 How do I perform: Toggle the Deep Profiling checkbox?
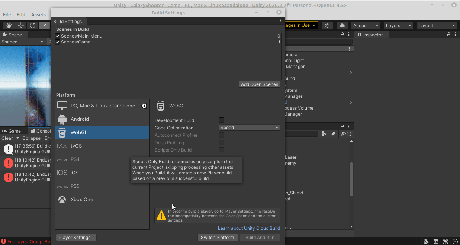[222, 142]
